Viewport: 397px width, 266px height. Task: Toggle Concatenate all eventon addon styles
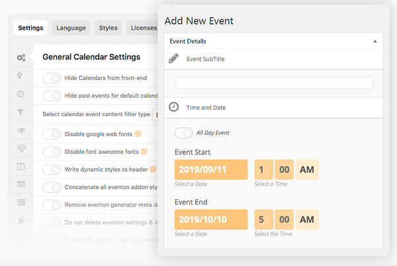pyautogui.click(x=52, y=187)
